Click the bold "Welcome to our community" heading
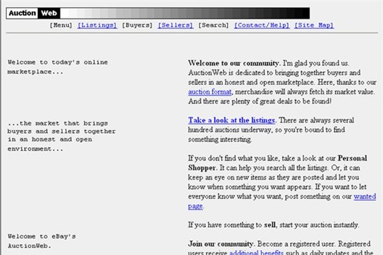The image size is (383, 255). tap(234, 63)
